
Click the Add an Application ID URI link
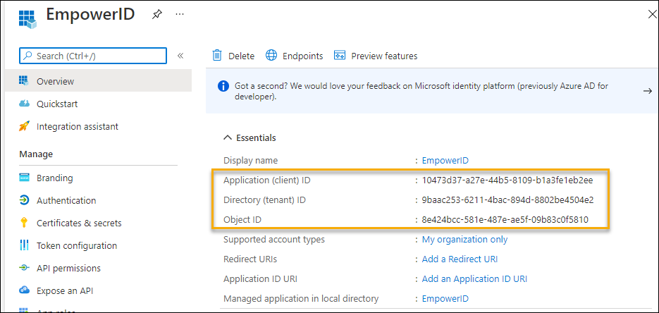tap(474, 278)
